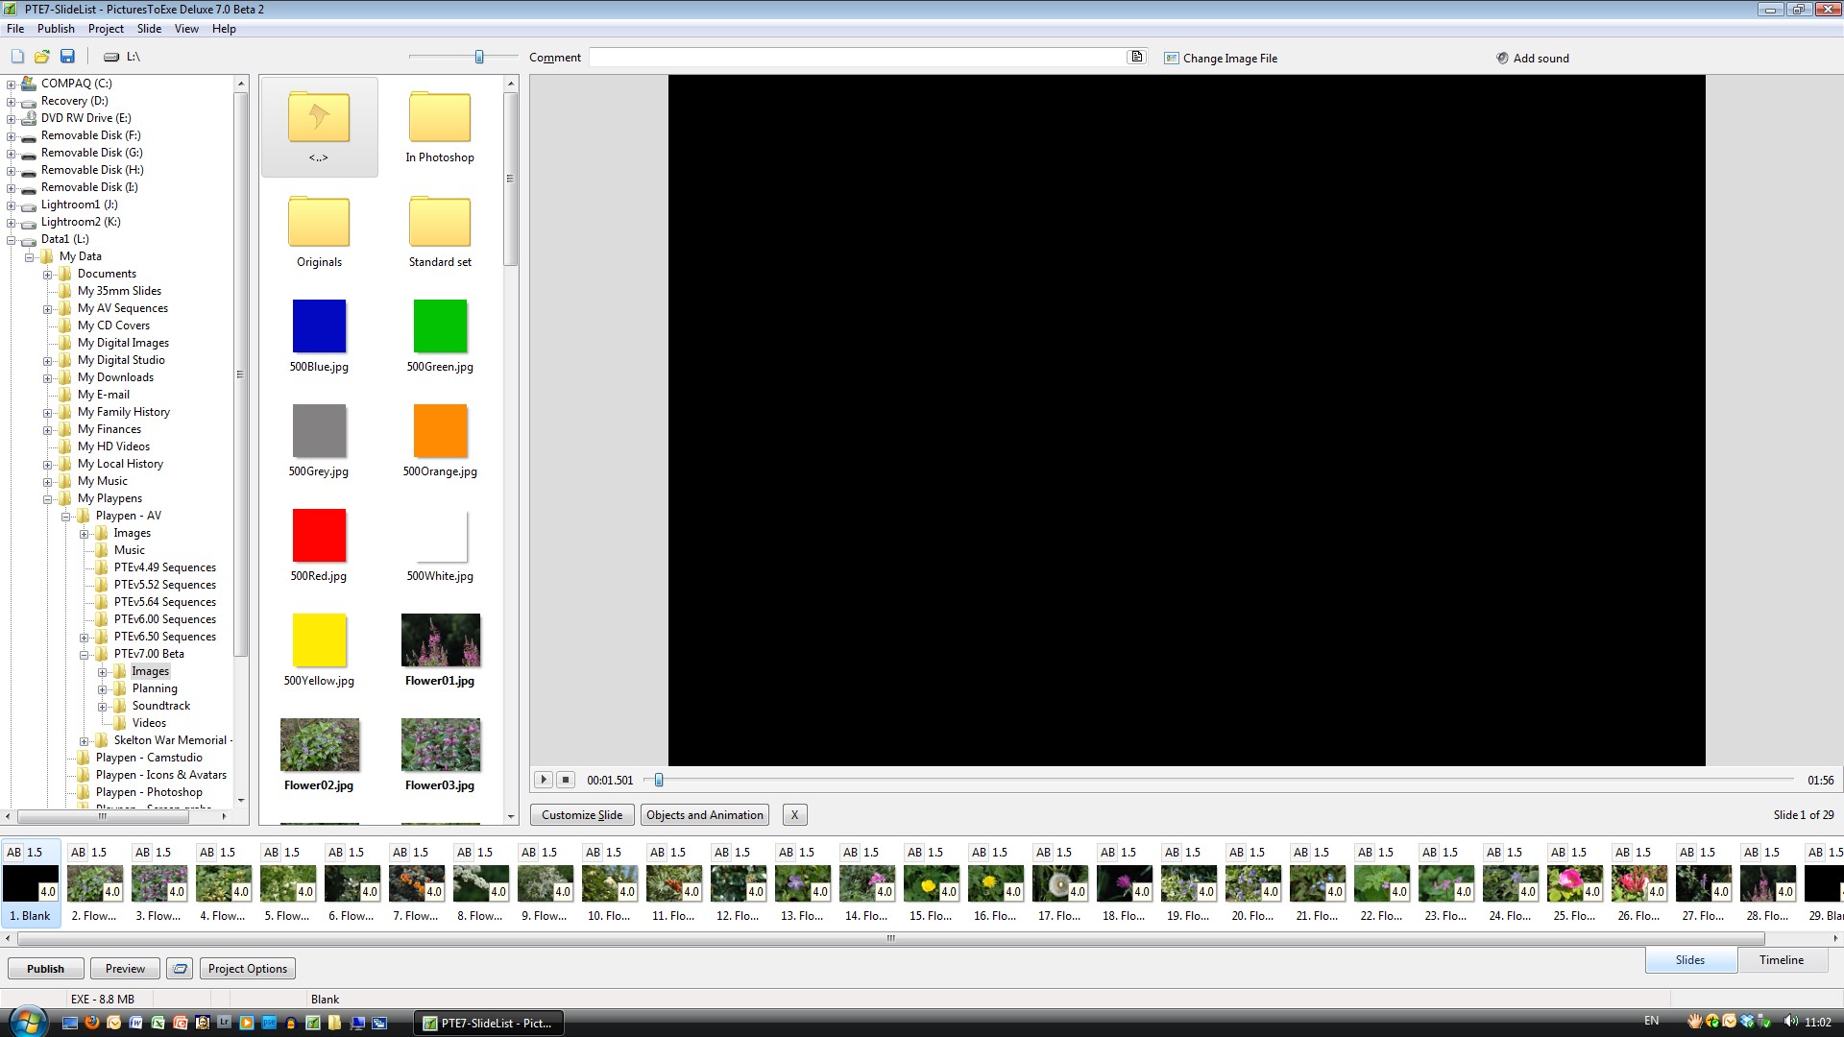The width and height of the screenshot is (1844, 1037).
Task: Click the X button beside Objects and Animation
Action: tap(794, 815)
